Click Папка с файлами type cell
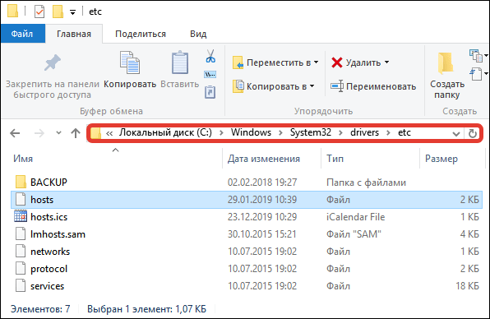The width and height of the screenshot is (490, 319). pyautogui.click(x=366, y=183)
